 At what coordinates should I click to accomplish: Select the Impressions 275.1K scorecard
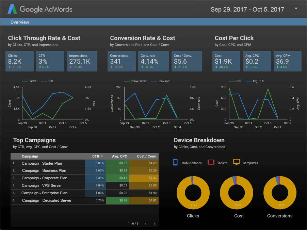82,61
